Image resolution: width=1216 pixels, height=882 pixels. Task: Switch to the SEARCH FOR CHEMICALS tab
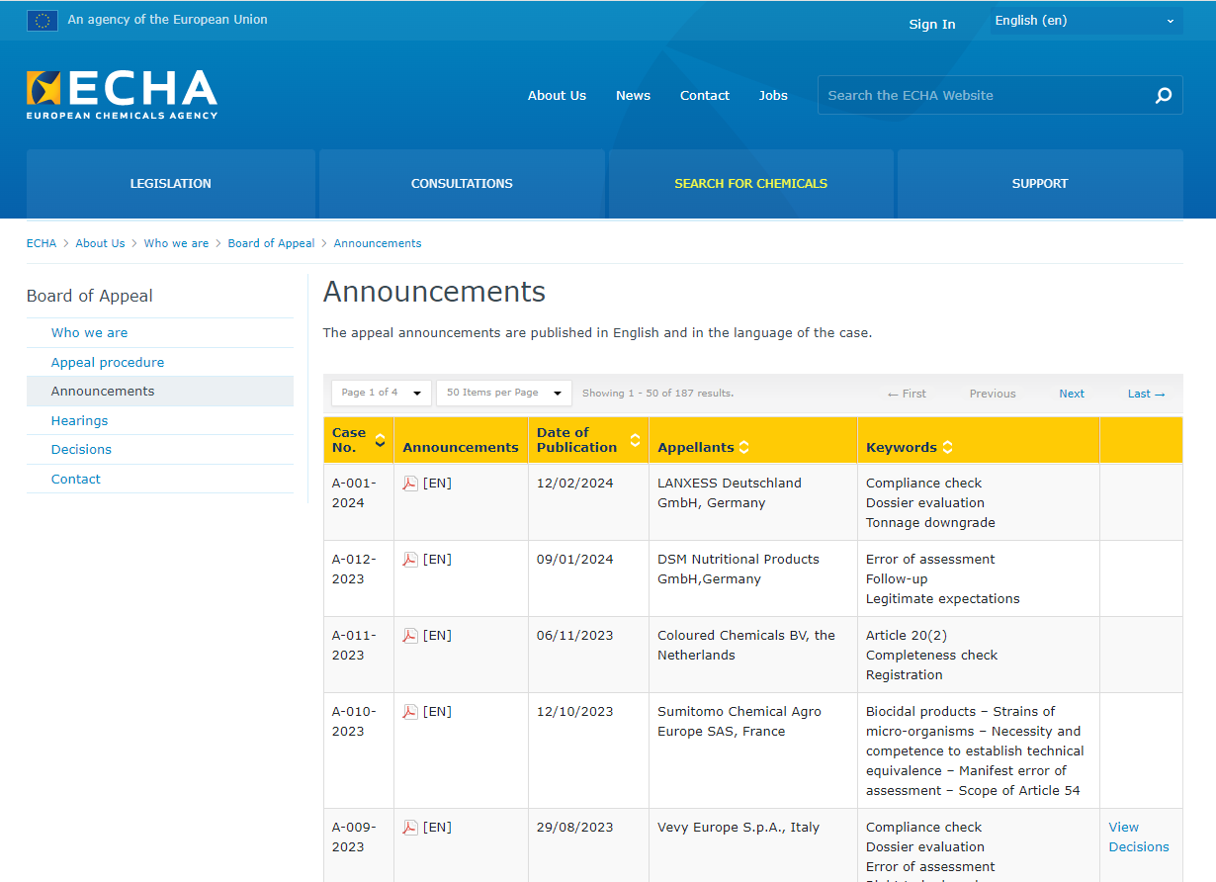[x=749, y=183]
